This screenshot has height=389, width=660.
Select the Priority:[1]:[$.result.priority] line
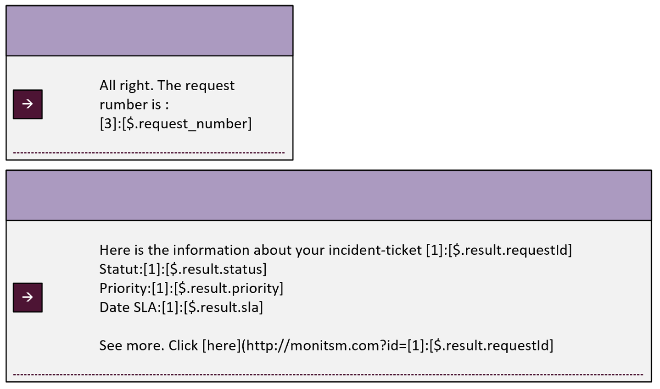[191, 288]
